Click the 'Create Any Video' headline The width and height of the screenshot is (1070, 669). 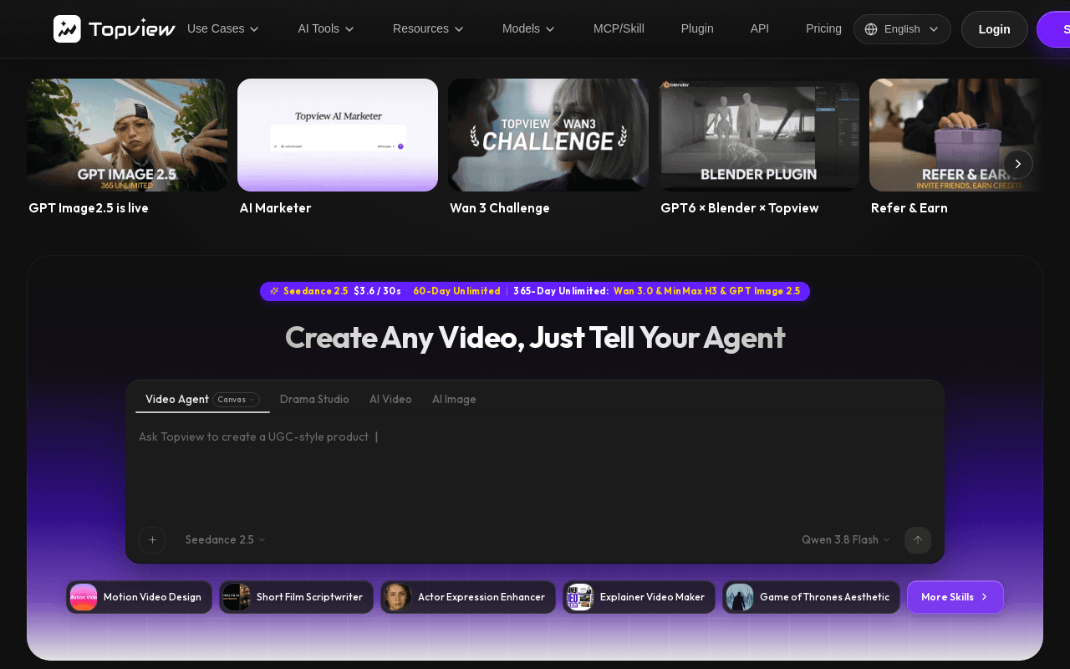[535, 337]
